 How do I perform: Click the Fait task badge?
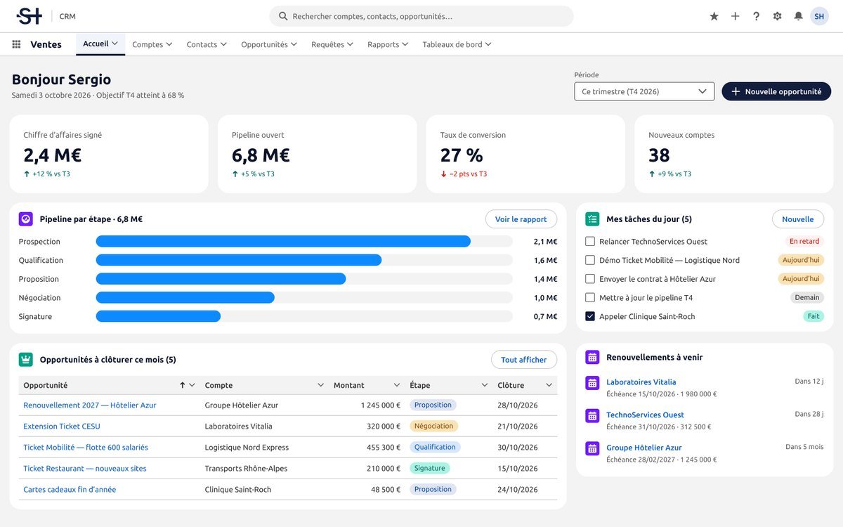(813, 316)
